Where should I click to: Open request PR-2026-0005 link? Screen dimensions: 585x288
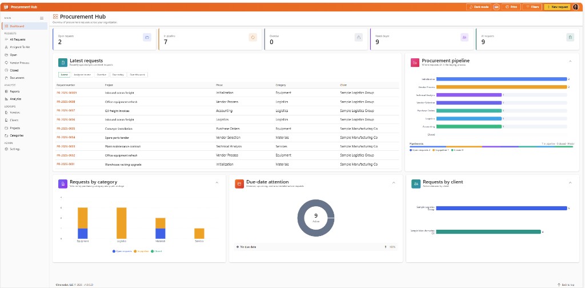click(66, 129)
